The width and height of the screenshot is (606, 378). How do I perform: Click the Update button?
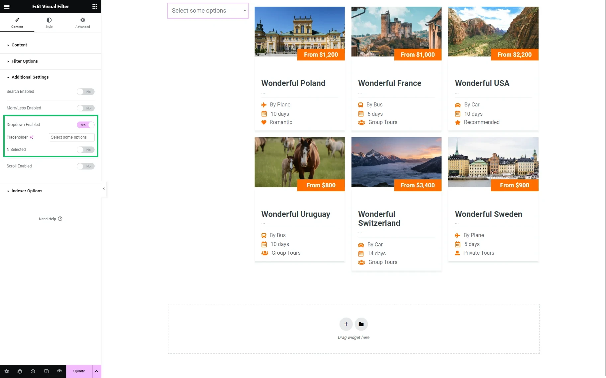79,371
